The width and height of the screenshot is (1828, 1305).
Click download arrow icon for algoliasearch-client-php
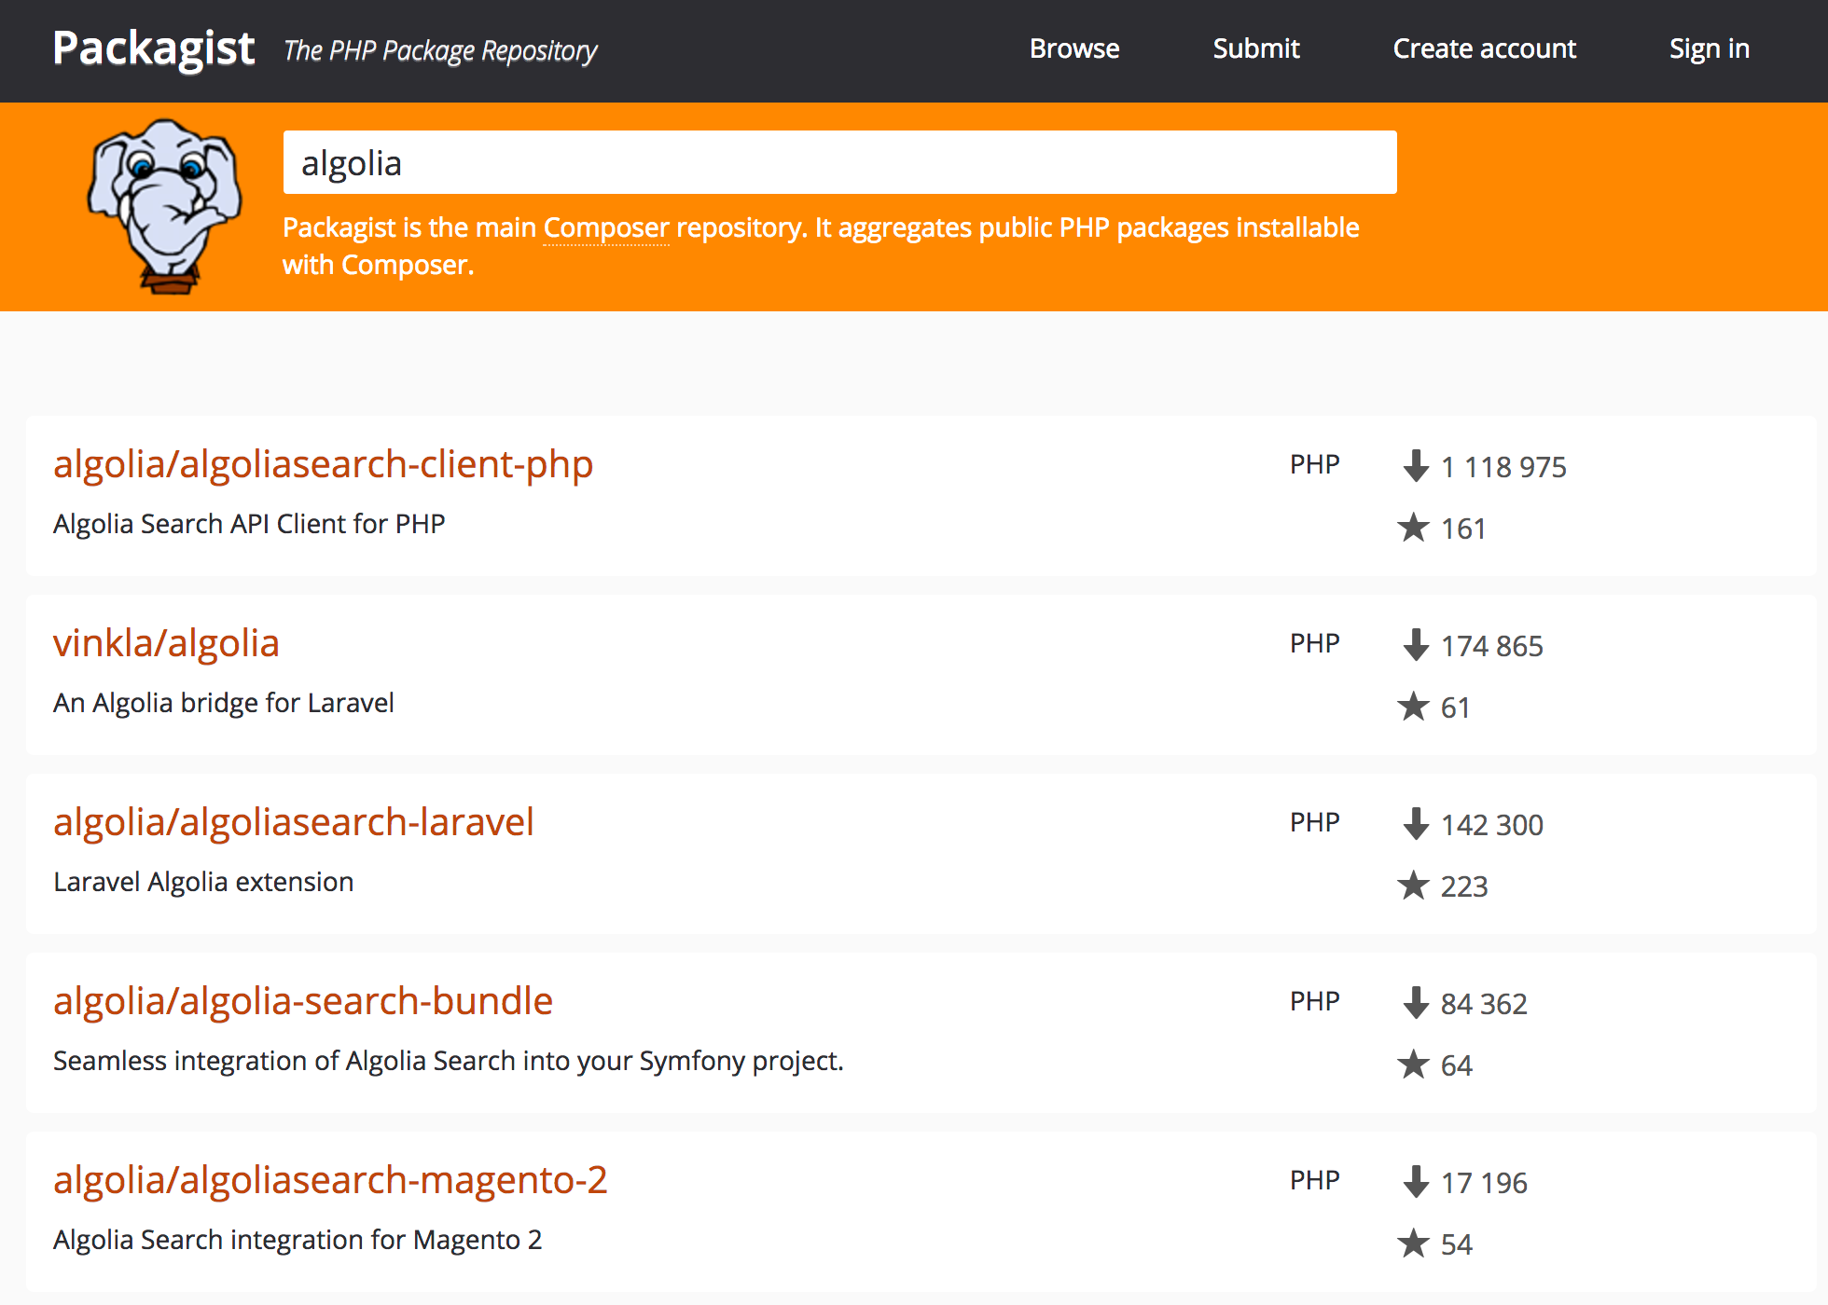point(1416,465)
